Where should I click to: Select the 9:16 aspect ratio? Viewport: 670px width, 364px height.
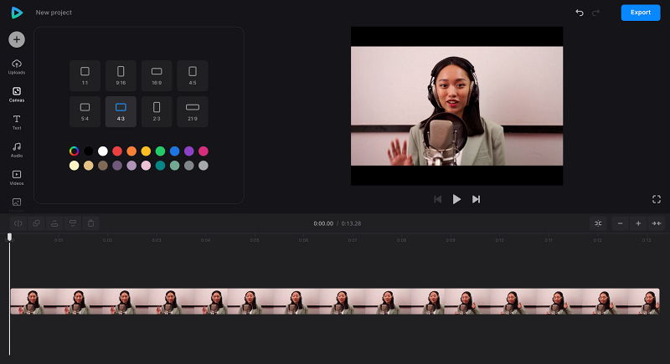pos(121,75)
